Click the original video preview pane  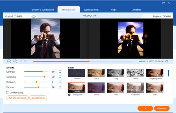pos(45,39)
